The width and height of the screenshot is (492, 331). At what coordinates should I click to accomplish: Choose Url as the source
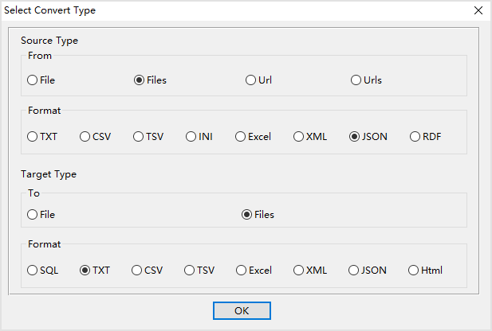pos(251,80)
